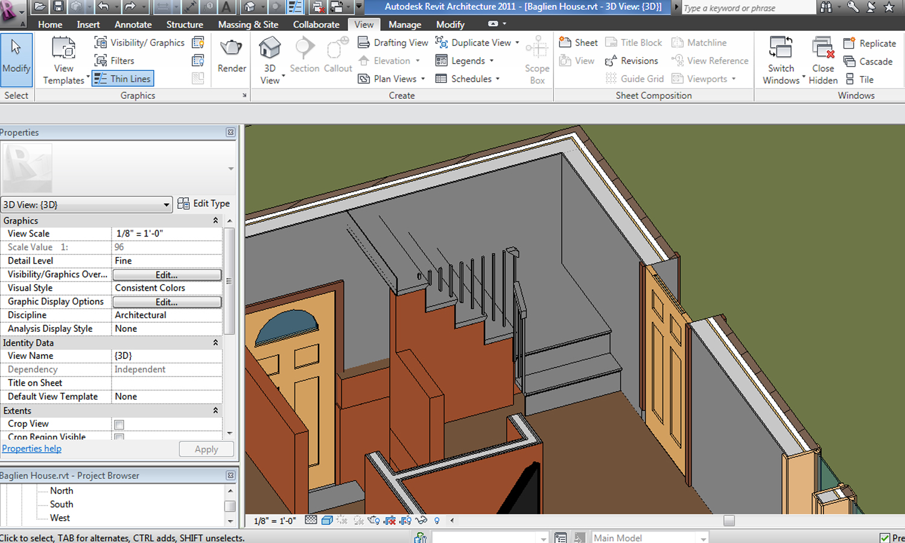Viewport: 905px width, 543px height.
Task: Open the 3D View tool
Action: [x=270, y=49]
